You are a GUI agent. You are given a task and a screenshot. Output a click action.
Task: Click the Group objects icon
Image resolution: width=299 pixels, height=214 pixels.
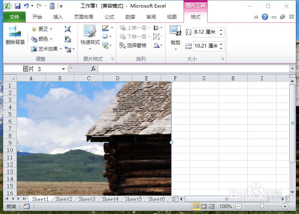(x=156, y=36)
